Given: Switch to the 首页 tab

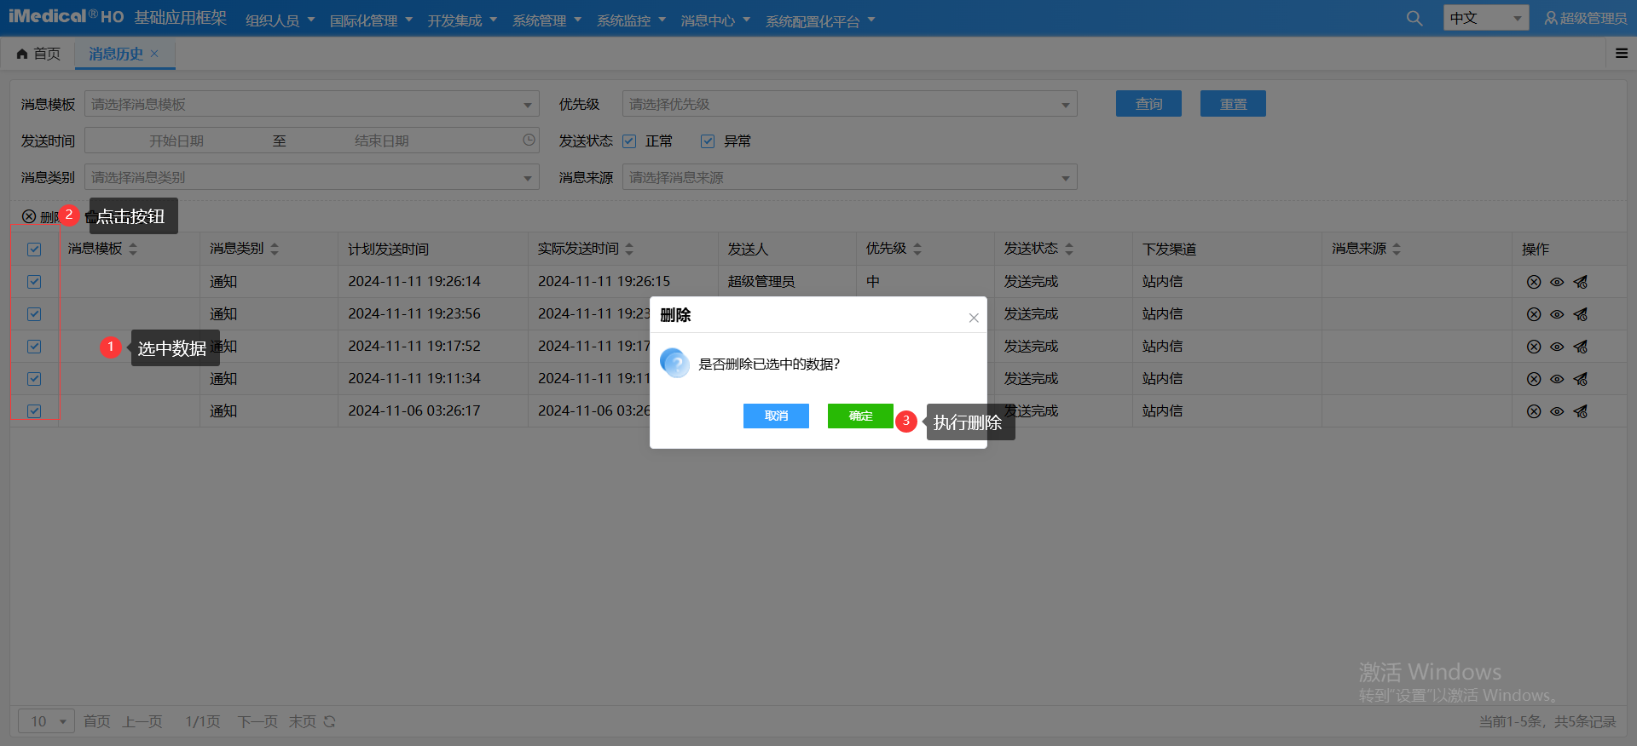Looking at the screenshot, I should point(38,54).
